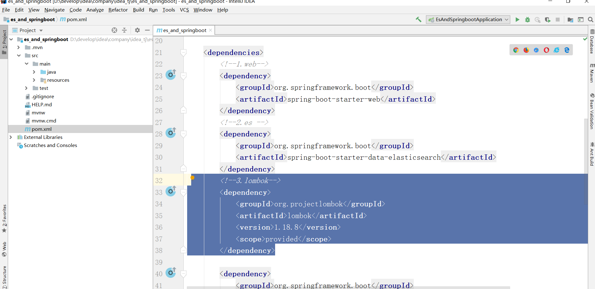Click the Stop square icon
The height and width of the screenshot is (289, 595).
(x=558, y=20)
